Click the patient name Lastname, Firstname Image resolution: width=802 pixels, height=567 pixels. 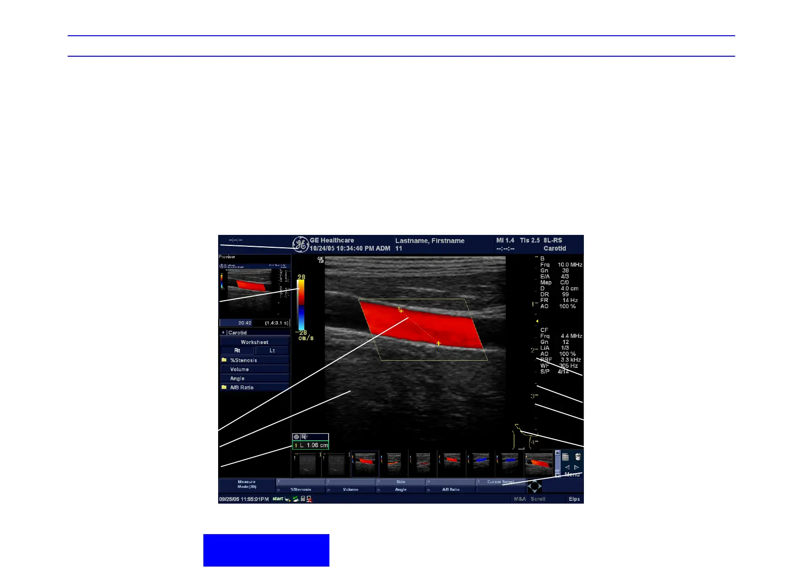[430, 241]
